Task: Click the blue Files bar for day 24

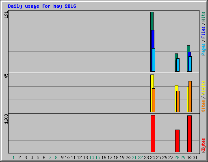Action: (x=153, y=39)
